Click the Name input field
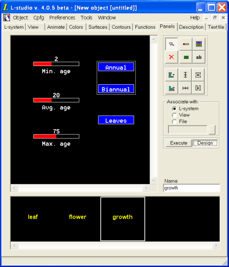Image resolution: width=229 pixels, height=267 pixels. (x=192, y=188)
